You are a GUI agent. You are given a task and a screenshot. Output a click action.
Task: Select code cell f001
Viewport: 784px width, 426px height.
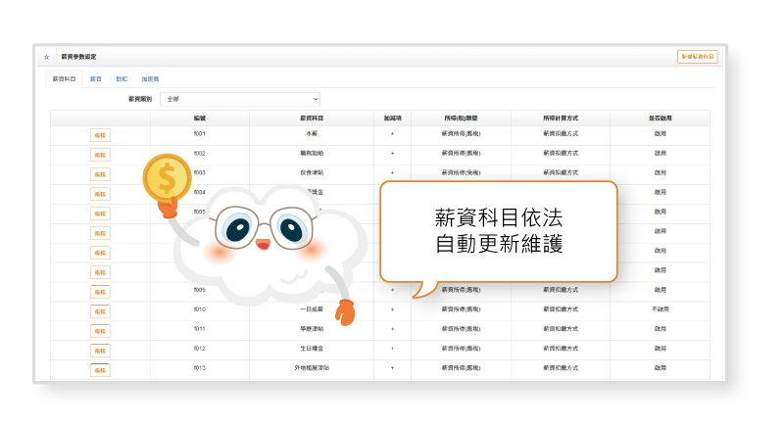tap(200, 134)
